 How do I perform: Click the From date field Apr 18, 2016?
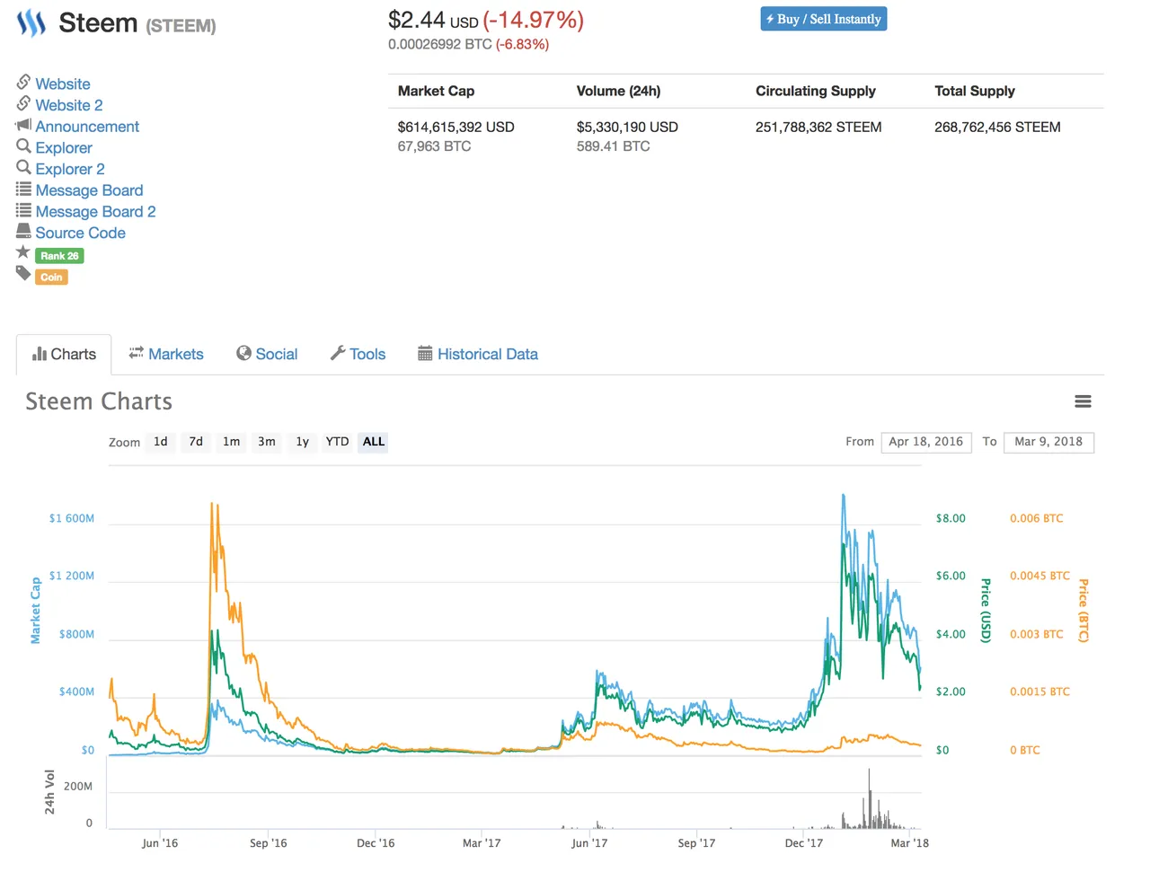(926, 442)
